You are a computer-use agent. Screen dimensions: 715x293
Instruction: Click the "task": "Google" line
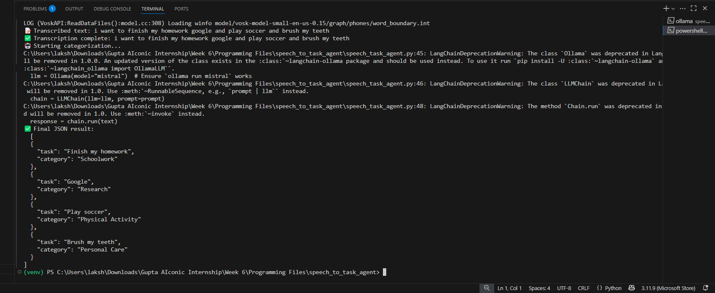(x=65, y=182)
